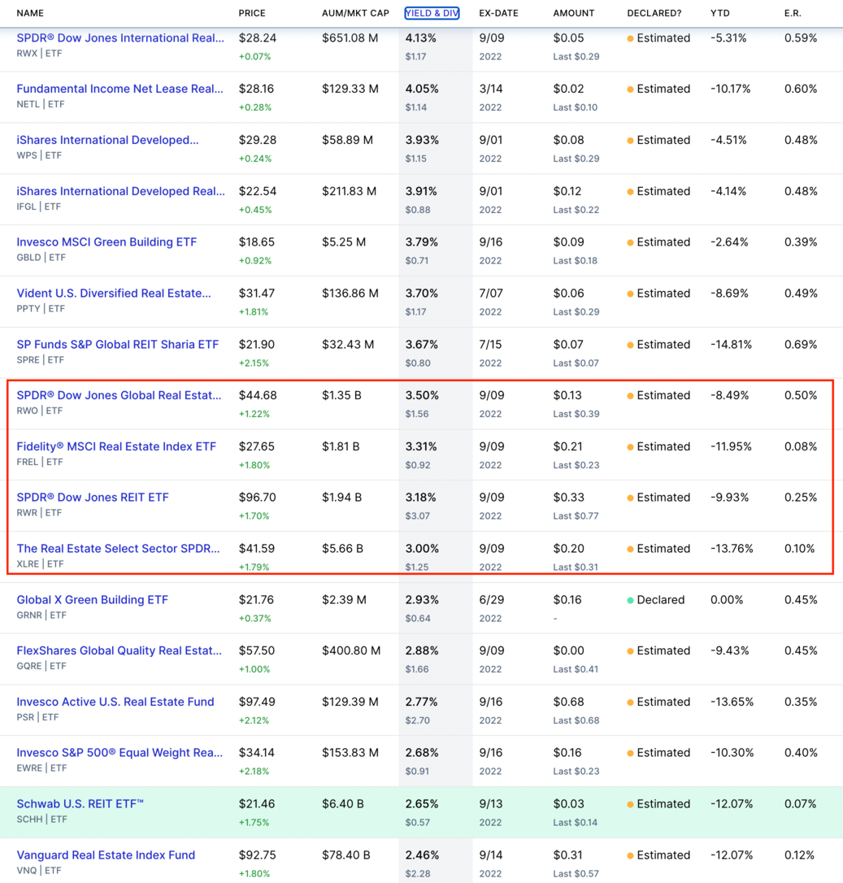
Task: Open Schwab U.S. REIT ETF link
Action: click(x=80, y=803)
